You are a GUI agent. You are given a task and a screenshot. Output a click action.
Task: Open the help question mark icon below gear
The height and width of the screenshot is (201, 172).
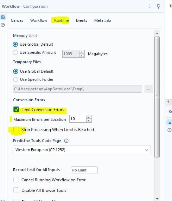3,25
